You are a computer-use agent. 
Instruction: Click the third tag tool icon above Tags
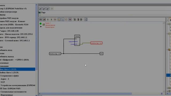click(48, 9)
